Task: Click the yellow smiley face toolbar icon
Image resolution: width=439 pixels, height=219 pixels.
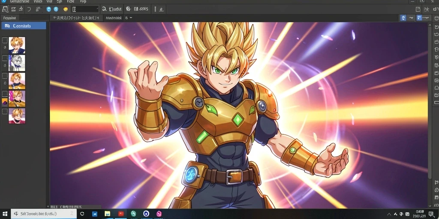Action: point(66,9)
